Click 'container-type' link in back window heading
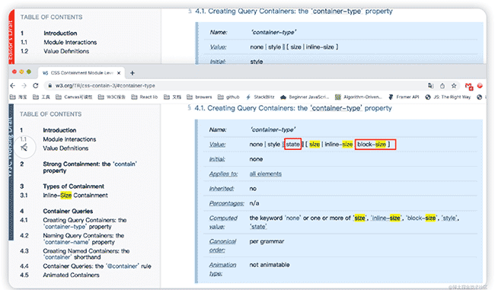Screen dimensions: 495x290 pos(337,11)
